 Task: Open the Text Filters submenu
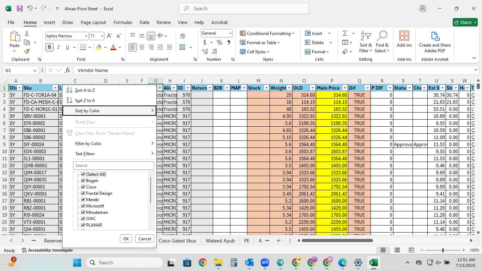[x=109, y=154]
